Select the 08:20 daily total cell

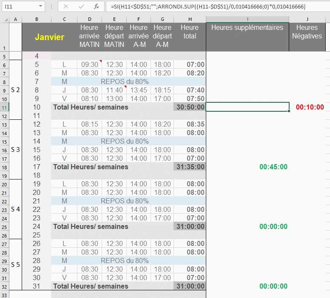click(190, 73)
